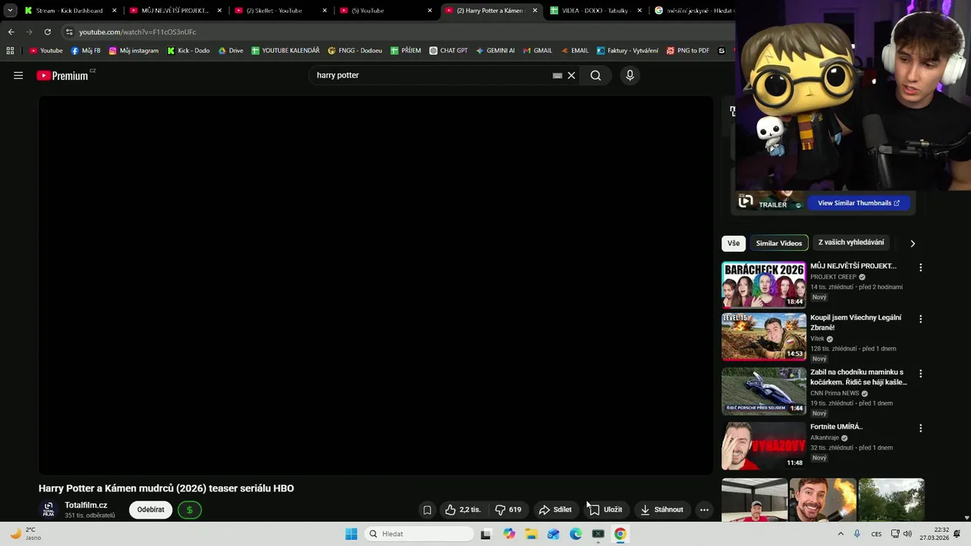Viewport: 971px width, 546px height.
Task: Open the on-screen keyboard icon in search
Action: pos(558,75)
